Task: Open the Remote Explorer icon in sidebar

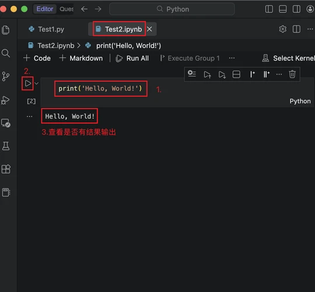Action: (x=6, y=123)
